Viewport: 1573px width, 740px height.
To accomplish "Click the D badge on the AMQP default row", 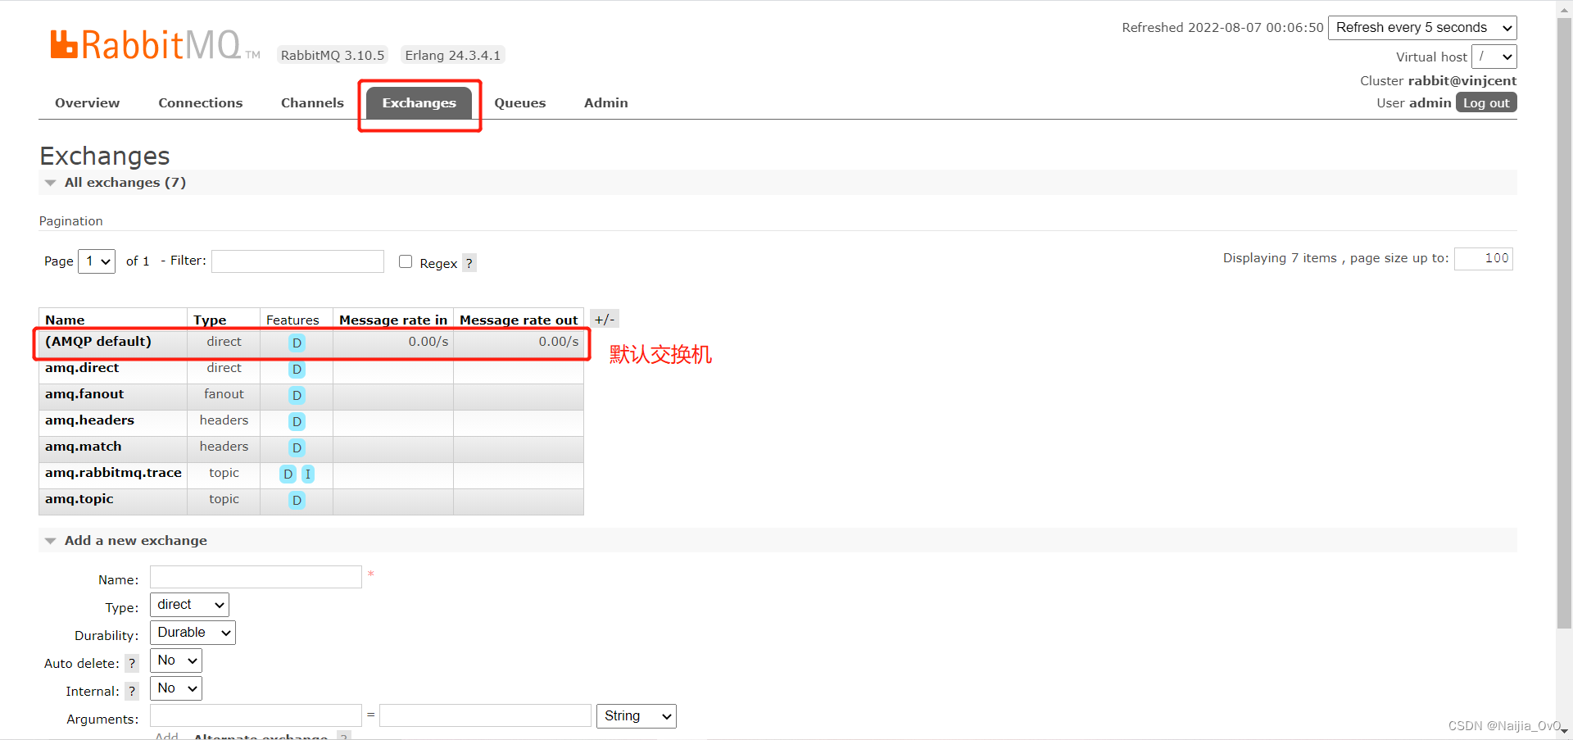I will click(x=296, y=343).
